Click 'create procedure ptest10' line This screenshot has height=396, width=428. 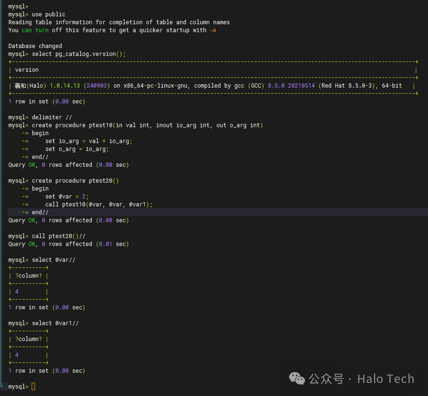[x=147, y=125]
